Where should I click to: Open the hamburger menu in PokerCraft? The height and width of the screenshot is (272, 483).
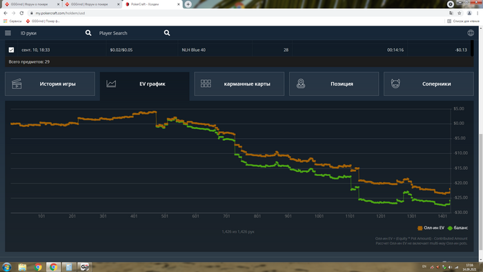pos(8,33)
